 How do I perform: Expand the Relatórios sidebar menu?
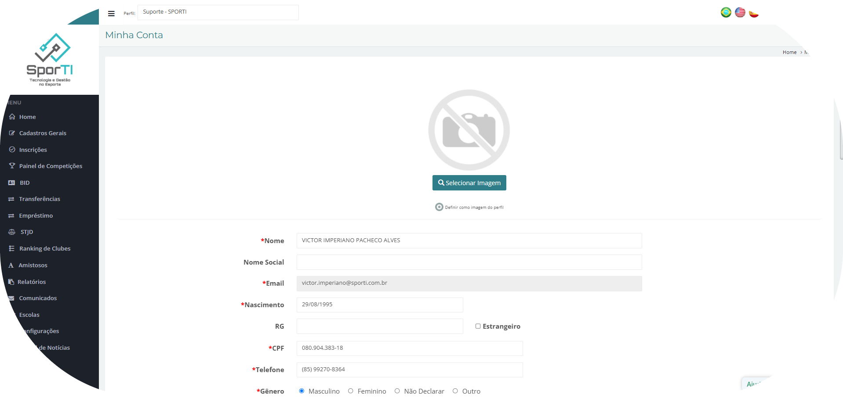[x=32, y=282]
